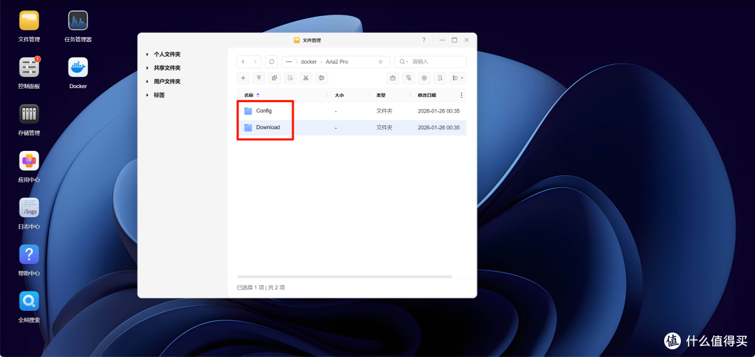Click the Config row 文件夹 type cell

click(384, 110)
